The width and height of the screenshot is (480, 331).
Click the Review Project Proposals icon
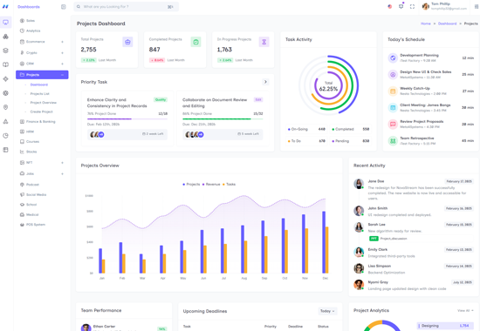coord(393,124)
